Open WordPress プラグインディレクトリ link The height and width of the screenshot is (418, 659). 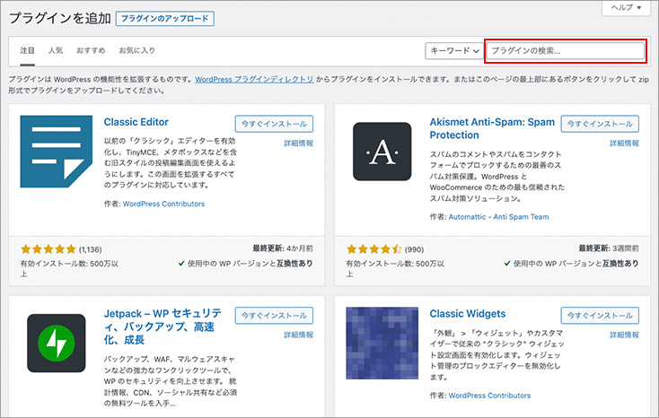pos(254,79)
